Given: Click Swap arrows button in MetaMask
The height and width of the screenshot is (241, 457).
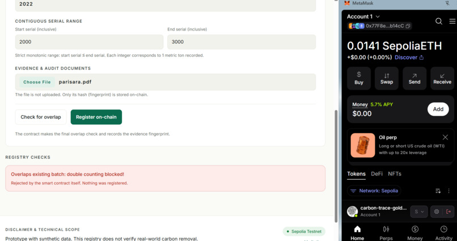Looking at the screenshot, I should coord(387,78).
